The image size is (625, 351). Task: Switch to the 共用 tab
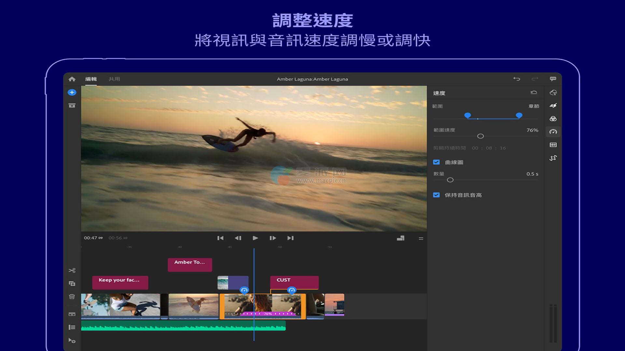tap(114, 79)
